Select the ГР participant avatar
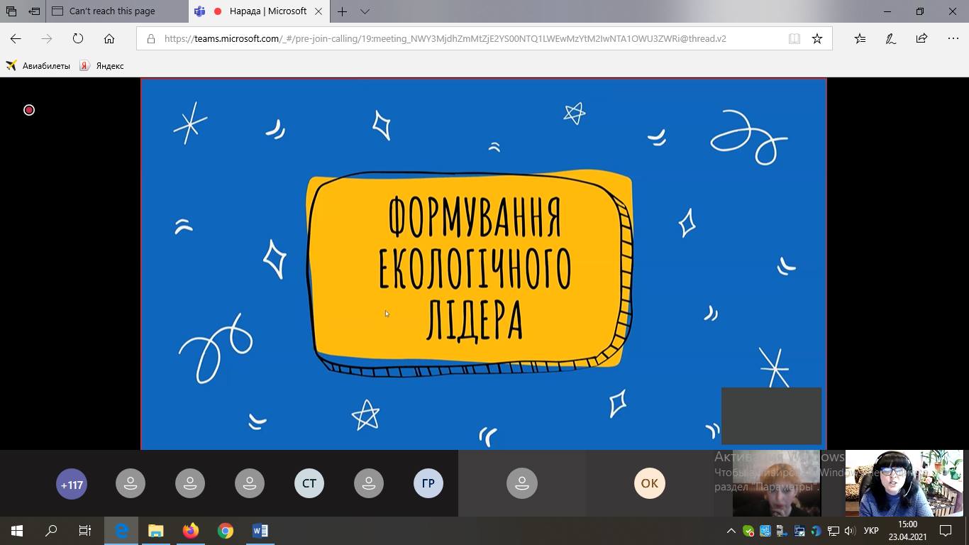Image resolution: width=969 pixels, height=545 pixels. (x=428, y=484)
